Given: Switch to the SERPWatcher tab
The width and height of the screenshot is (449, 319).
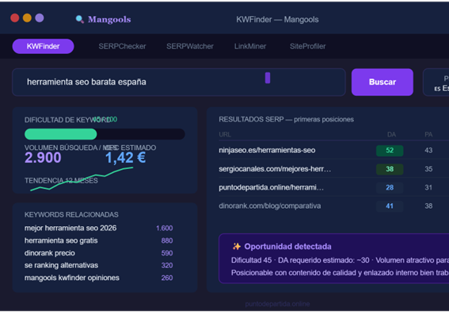Looking at the screenshot, I should click(190, 46).
